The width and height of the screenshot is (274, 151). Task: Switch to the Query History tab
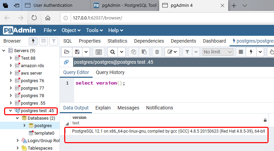click(x=110, y=72)
